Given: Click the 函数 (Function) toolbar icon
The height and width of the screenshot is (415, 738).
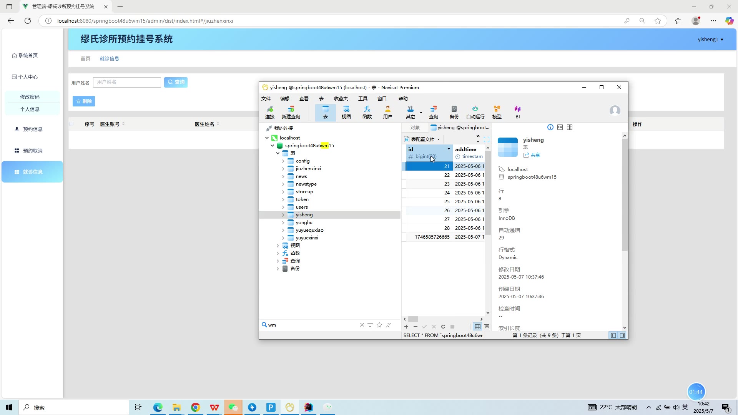Looking at the screenshot, I should tap(367, 112).
